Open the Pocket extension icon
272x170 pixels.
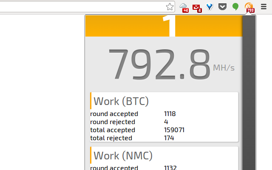222,7
